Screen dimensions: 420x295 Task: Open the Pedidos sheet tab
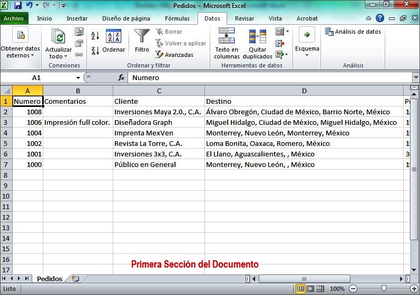tap(50, 279)
